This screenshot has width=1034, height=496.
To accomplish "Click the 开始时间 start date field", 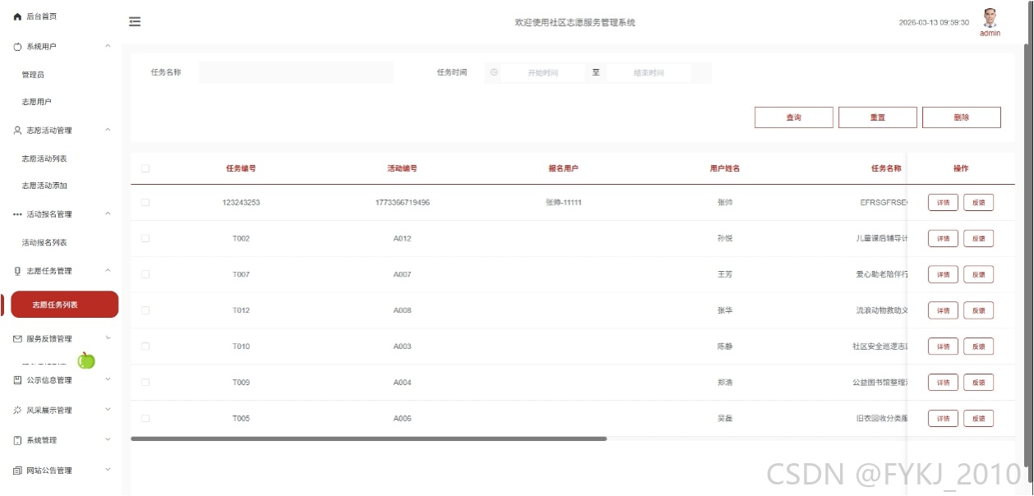I will click(x=542, y=73).
